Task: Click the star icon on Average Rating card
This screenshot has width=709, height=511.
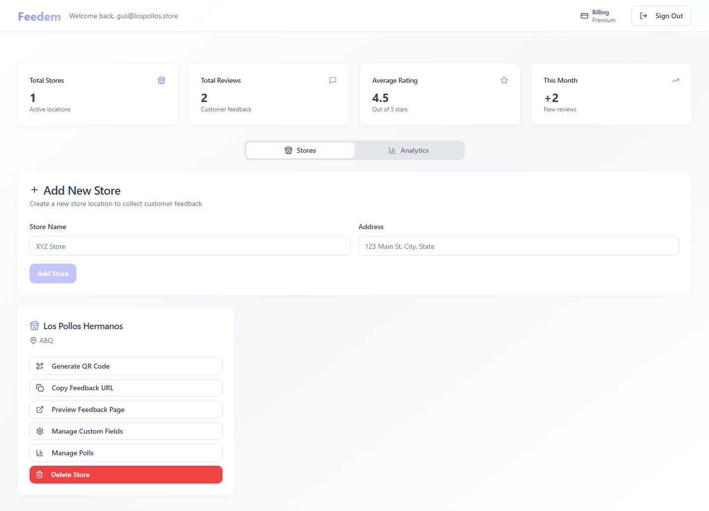Action: point(504,80)
